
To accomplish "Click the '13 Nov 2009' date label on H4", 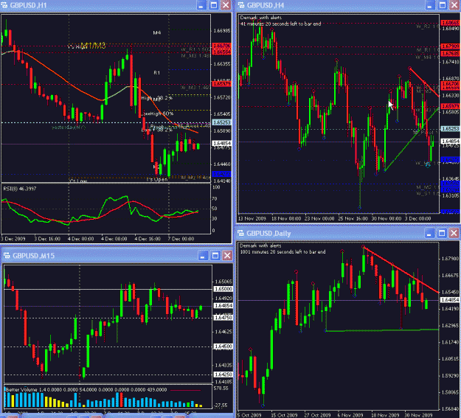I will pyautogui.click(x=252, y=218).
